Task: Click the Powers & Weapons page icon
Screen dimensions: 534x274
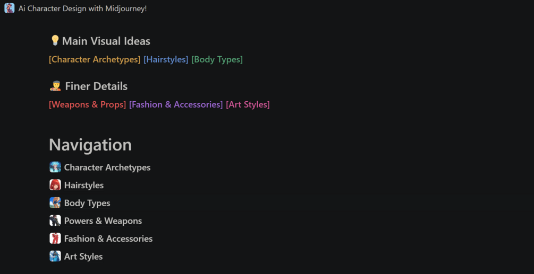Action: 55,220
